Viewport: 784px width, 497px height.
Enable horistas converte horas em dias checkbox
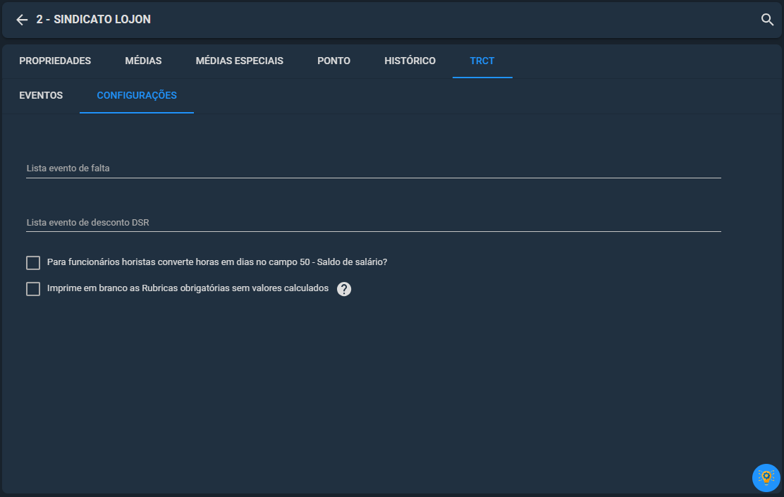[33, 262]
